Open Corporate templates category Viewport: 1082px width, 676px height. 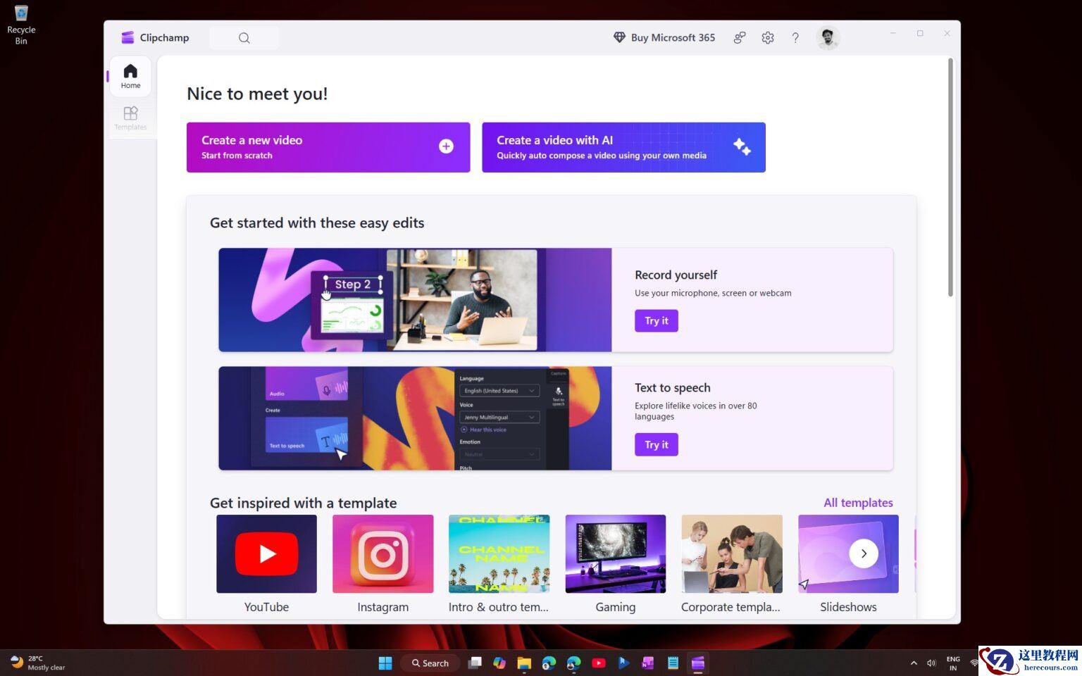click(x=732, y=553)
